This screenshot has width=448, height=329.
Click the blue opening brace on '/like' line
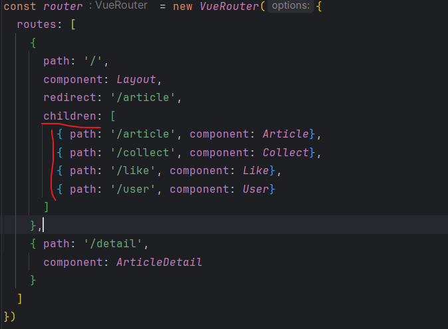pyautogui.click(x=60, y=171)
